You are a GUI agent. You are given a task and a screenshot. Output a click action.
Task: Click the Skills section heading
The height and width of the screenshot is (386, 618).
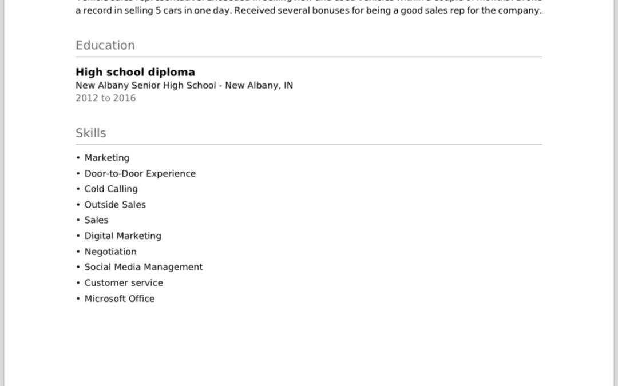pos(90,133)
